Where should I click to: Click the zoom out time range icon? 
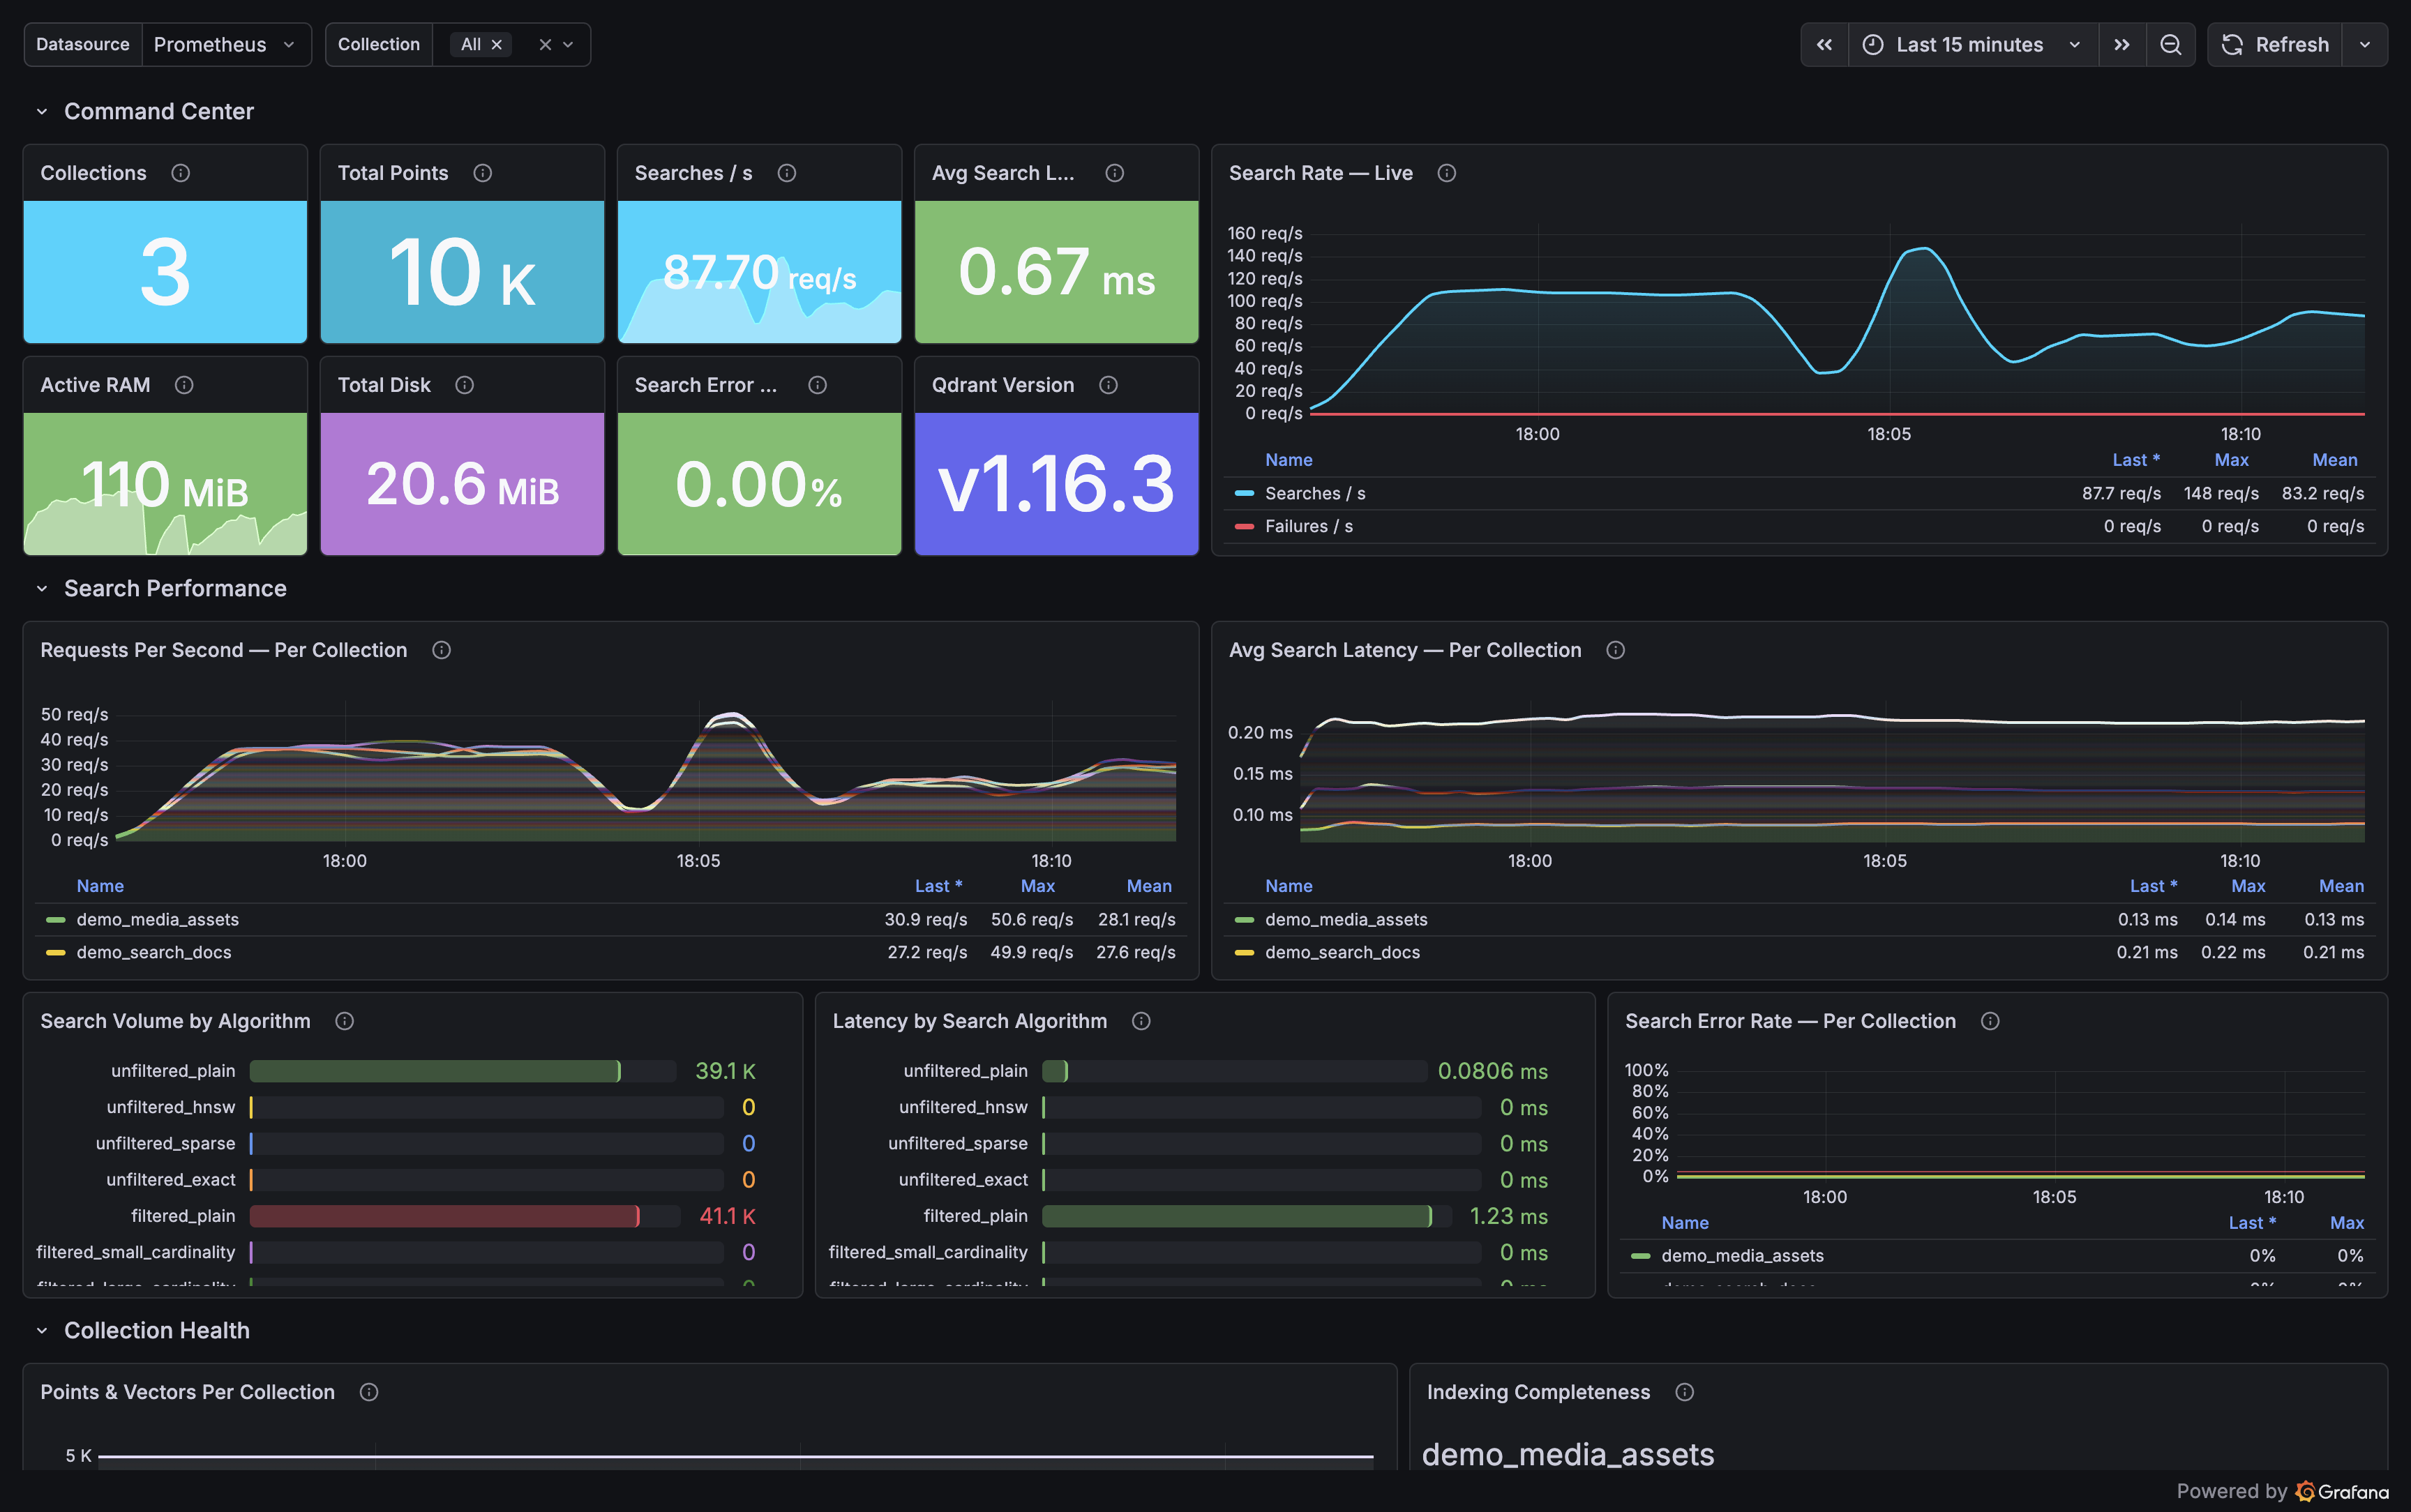tap(2170, 45)
